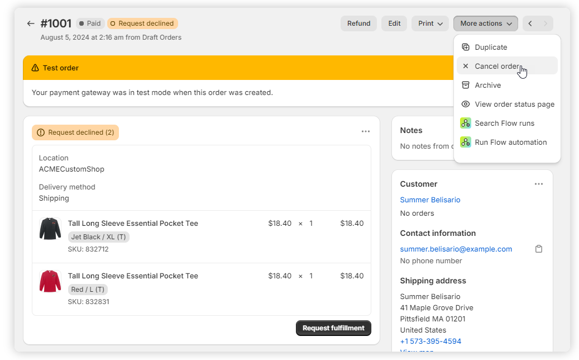Archive this order from the menu

pos(487,85)
